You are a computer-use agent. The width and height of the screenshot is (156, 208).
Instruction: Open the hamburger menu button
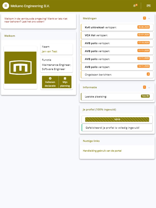6,6
